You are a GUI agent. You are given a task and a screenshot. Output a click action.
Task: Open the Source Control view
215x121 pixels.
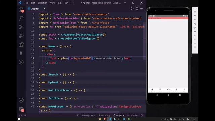pos(21,27)
